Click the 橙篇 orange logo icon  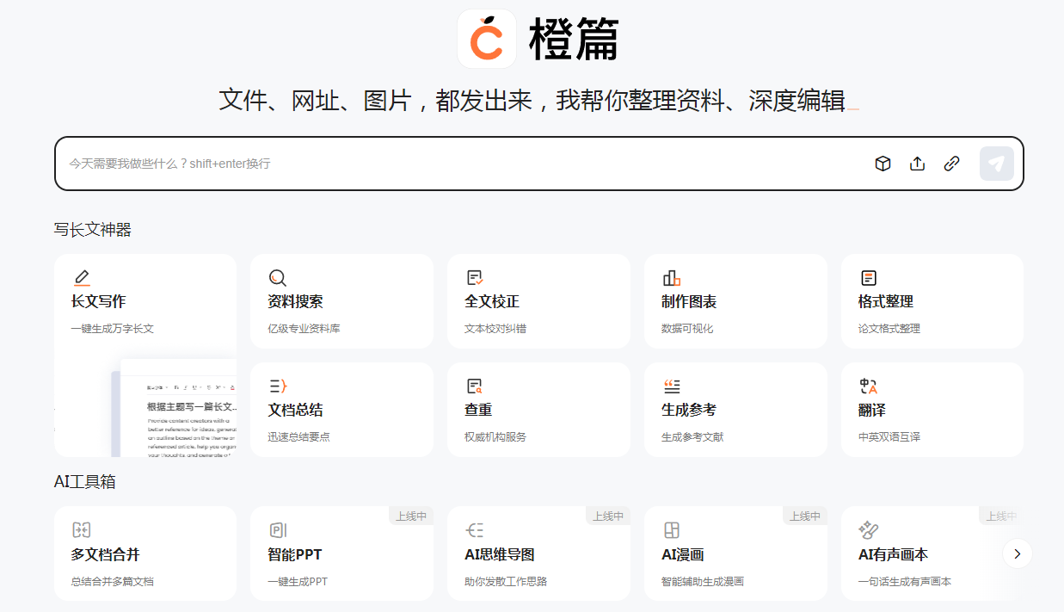pos(487,39)
